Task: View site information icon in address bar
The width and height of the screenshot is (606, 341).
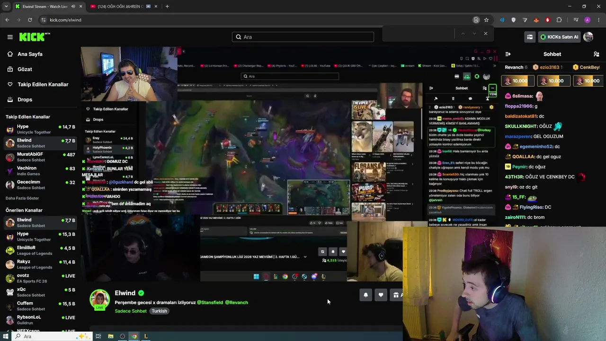Action: coord(43,20)
